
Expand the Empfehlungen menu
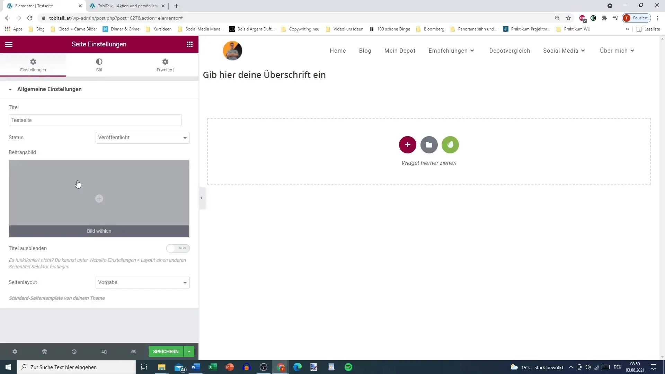[451, 51]
